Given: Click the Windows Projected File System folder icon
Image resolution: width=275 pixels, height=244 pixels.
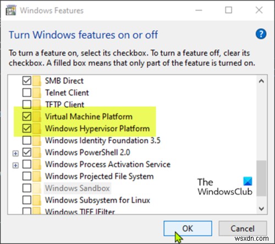Looking at the screenshot, I should pyautogui.click(x=37, y=176).
